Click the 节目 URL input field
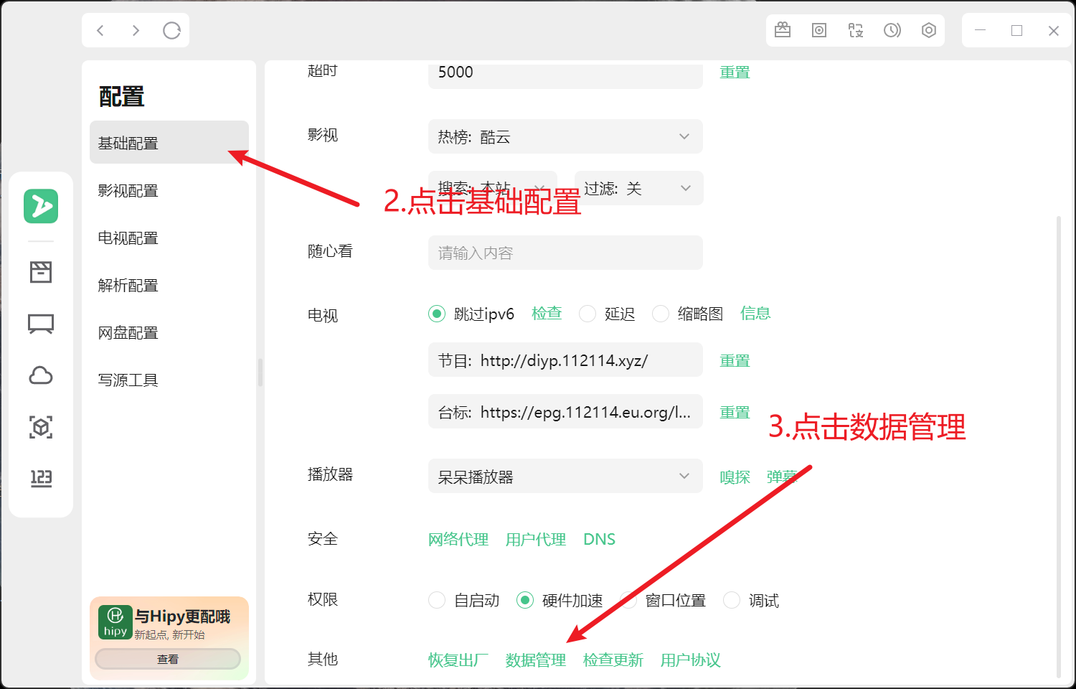1076x689 pixels. click(565, 360)
